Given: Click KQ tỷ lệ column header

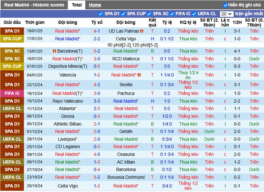Looking at the screenshot, I should coord(188,22).
